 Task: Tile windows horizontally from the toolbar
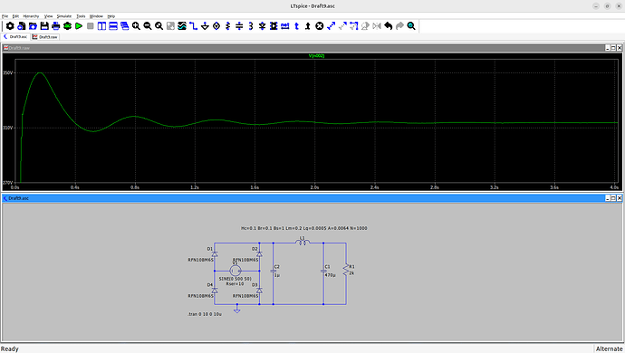[113, 26]
